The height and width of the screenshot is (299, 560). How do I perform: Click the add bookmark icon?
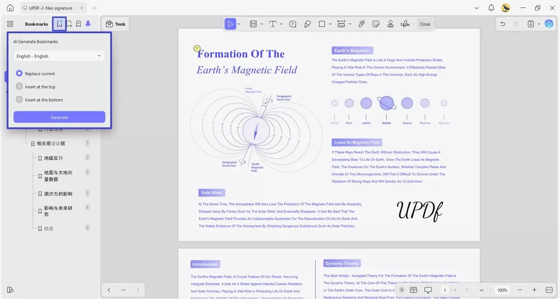pyautogui.click(x=69, y=24)
